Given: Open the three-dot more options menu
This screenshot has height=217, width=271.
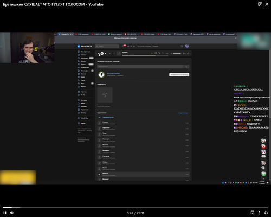Looking at the screenshot, I should 259,213.
